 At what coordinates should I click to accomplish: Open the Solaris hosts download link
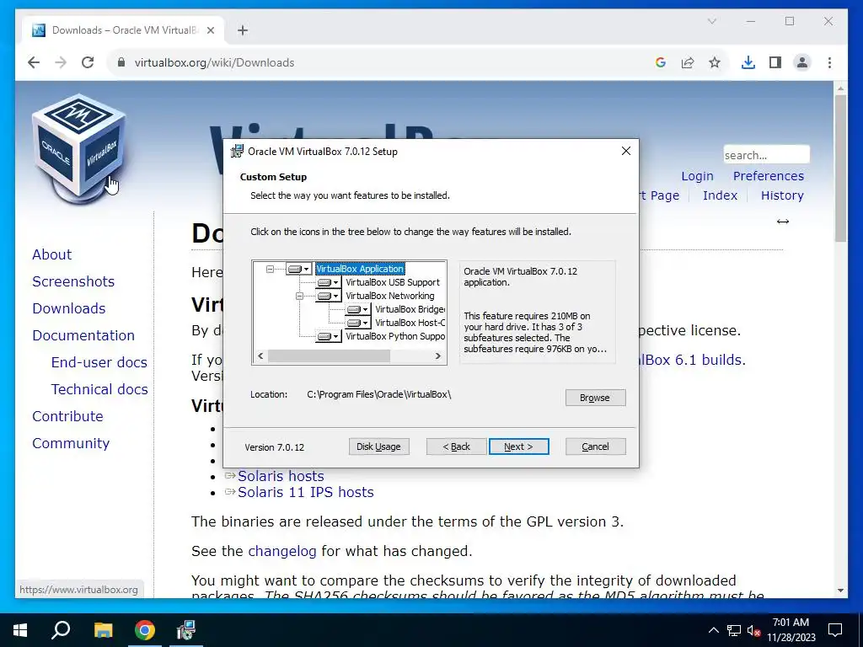click(281, 476)
